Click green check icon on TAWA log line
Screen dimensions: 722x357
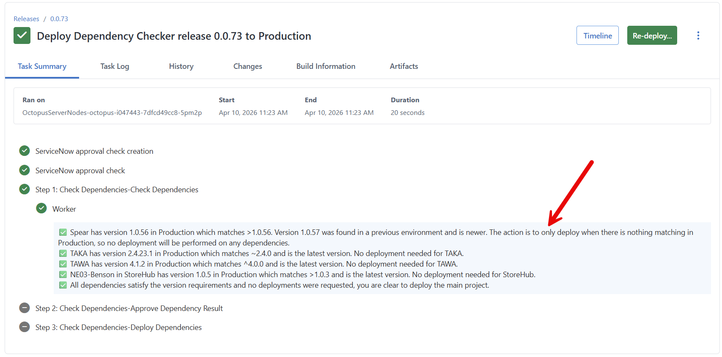click(x=63, y=264)
